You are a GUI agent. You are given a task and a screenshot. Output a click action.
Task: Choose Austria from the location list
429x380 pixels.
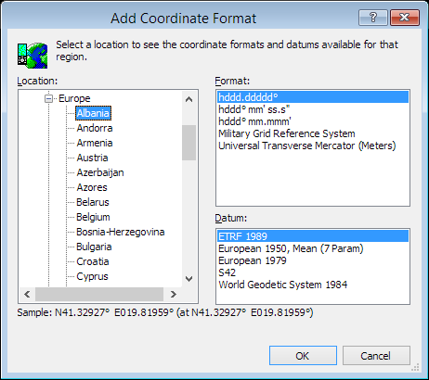[x=92, y=158]
